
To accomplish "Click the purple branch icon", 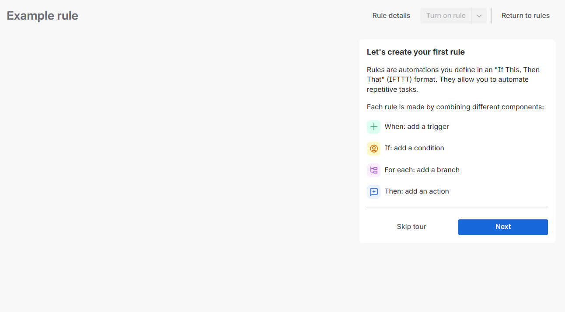I will tap(373, 170).
